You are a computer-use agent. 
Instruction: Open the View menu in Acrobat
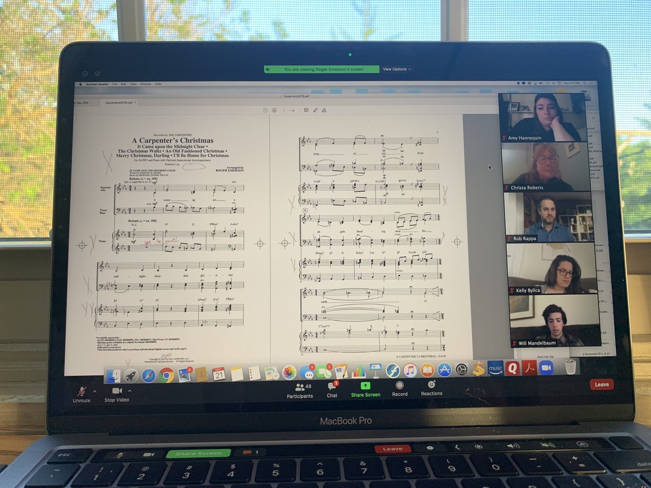point(133,84)
